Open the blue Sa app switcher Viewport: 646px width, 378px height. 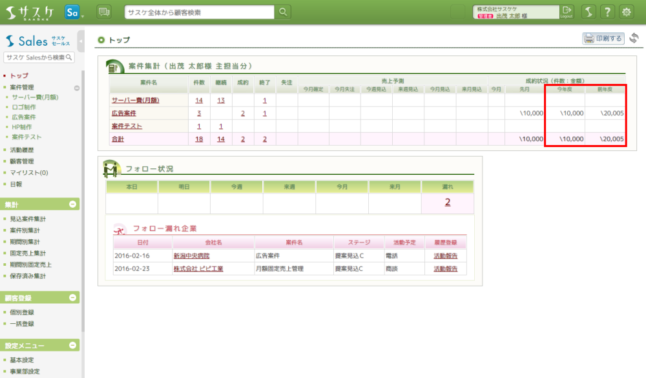click(72, 12)
